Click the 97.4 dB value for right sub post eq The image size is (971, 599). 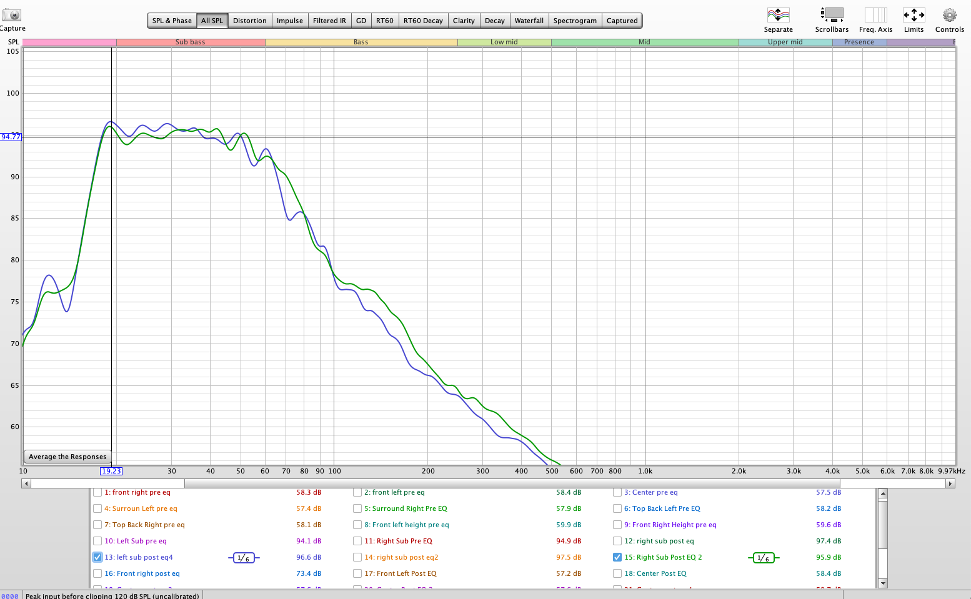(x=829, y=541)
